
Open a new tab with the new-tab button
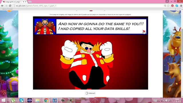click(x=30, y=2)
